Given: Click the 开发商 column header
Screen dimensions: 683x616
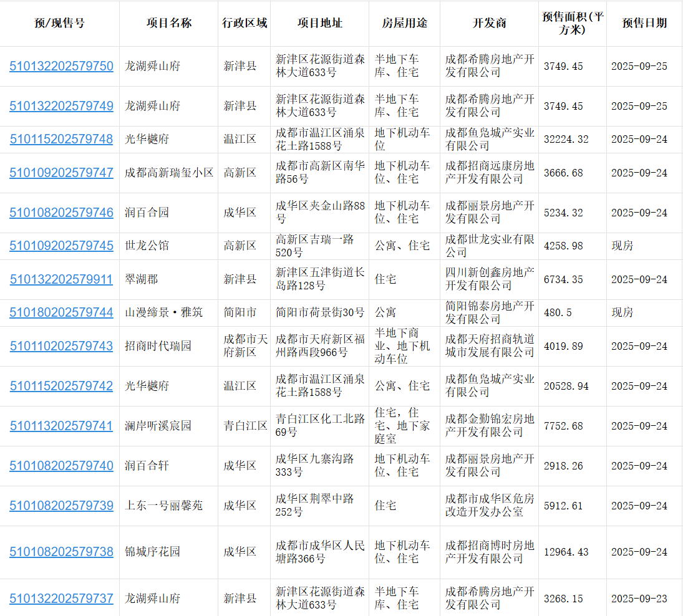Looking at the screenshot, I should [489, 23].
